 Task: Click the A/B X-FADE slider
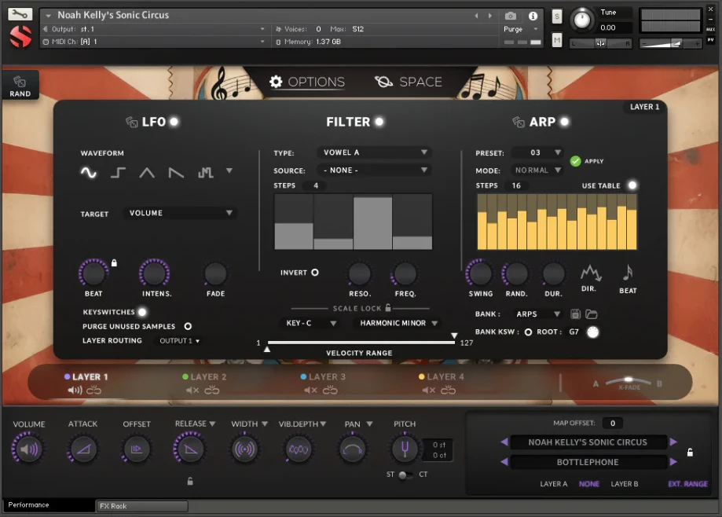coord(628,382)
